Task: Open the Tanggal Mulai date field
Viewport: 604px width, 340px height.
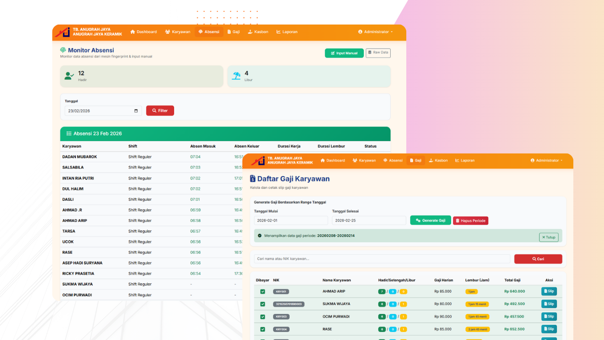Action: (291, 220)
